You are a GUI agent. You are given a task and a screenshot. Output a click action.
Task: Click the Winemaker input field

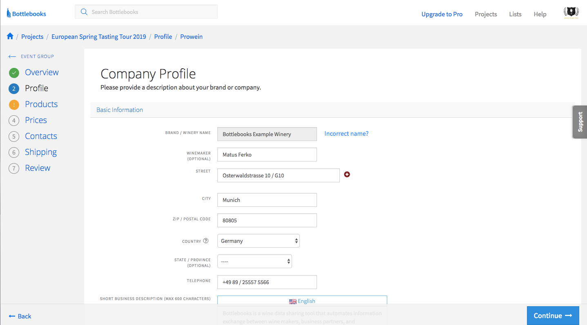pyautogui.click(x=267, y=155)
